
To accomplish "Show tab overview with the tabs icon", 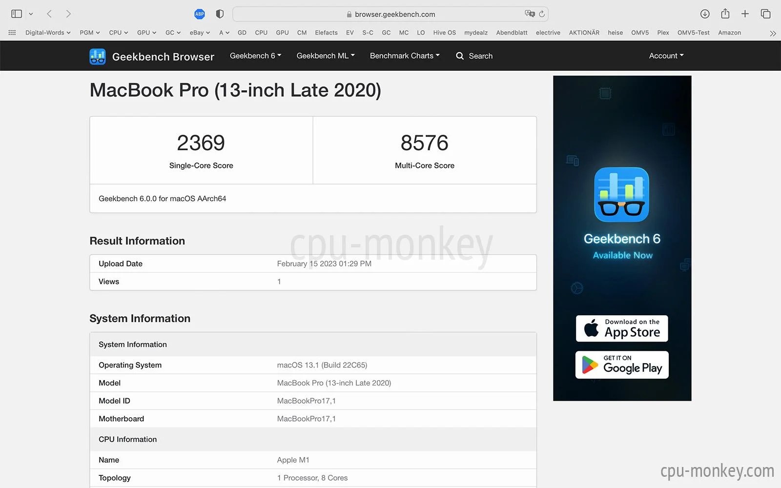I will coord(765,14).
